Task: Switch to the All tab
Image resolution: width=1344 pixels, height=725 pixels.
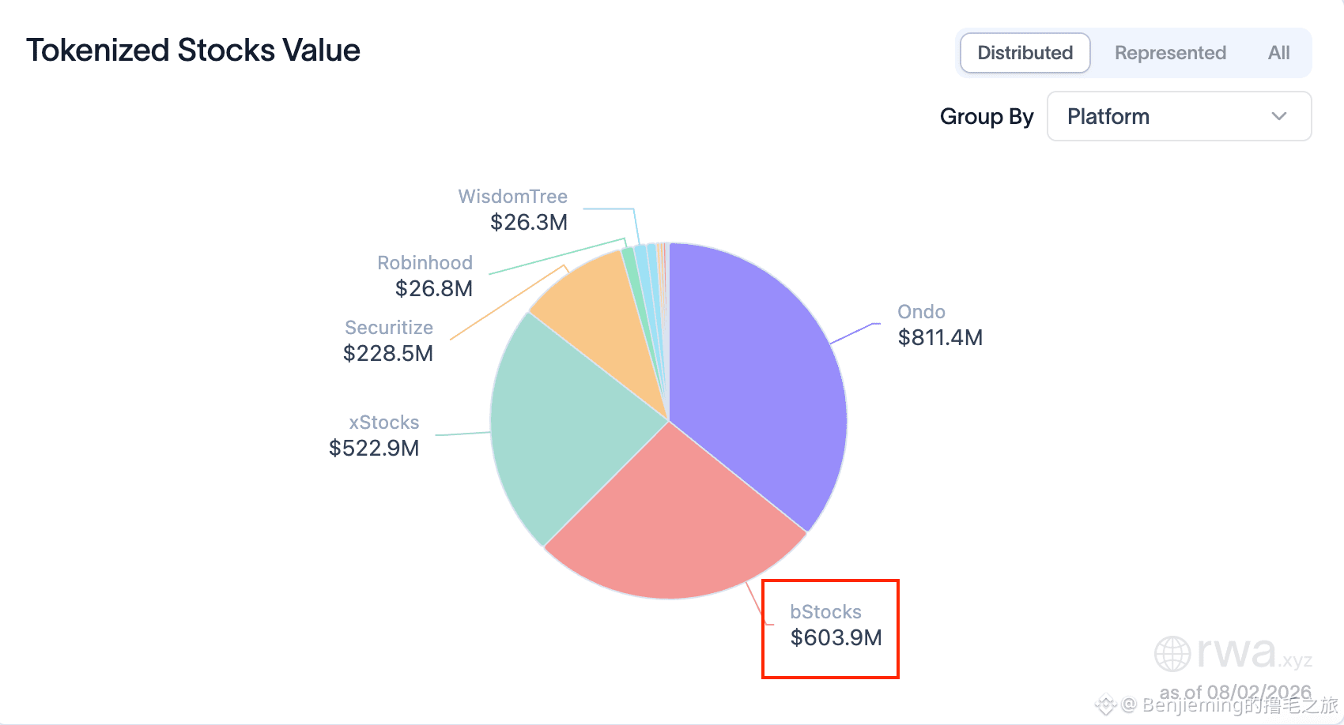Action: [1278, 53]
